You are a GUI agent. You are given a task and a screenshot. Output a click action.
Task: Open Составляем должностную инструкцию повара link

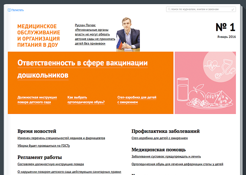[x=51, y=164]
